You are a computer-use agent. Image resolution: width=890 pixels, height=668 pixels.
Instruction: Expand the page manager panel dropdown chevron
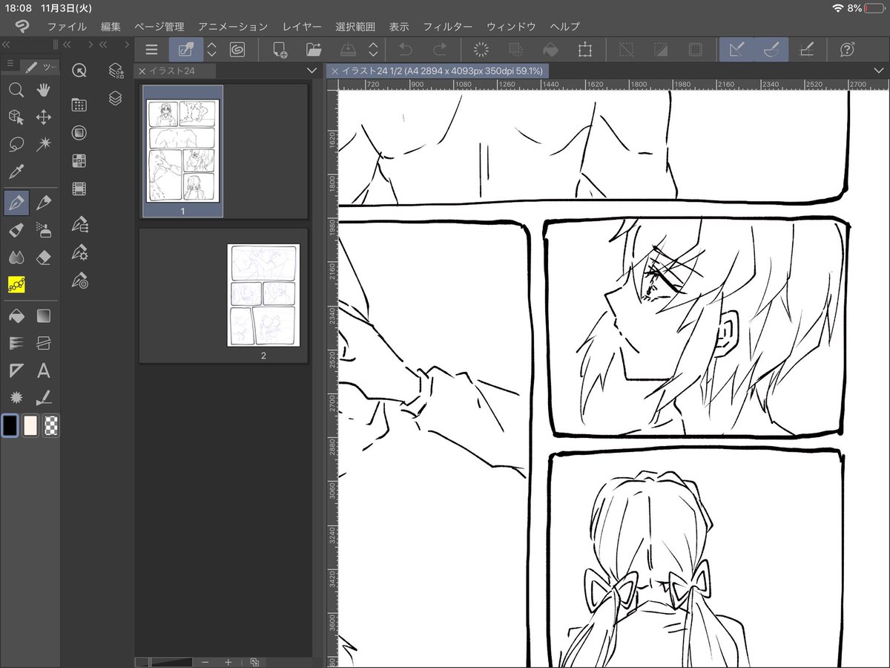pyautogui.click(x=311, y=71)
